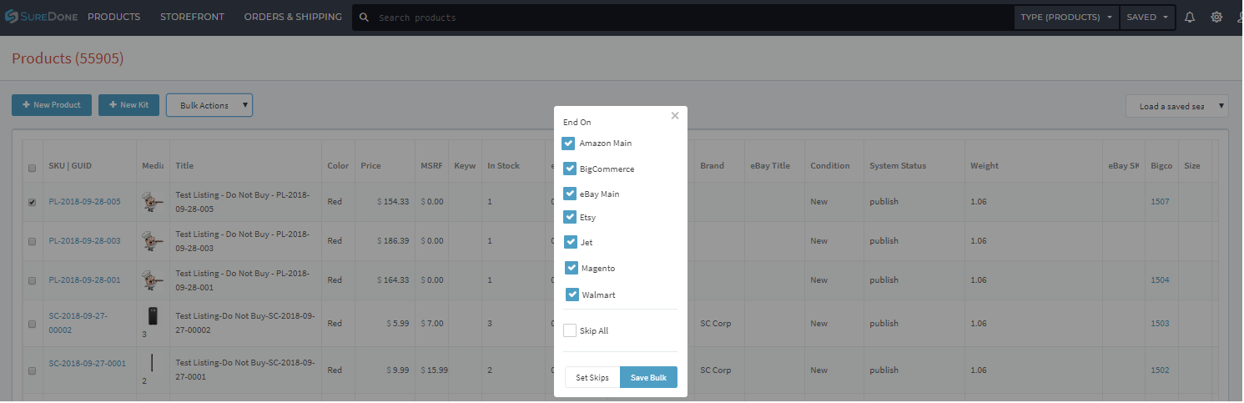The width and height of the screenshot is (1244, 403).
Task: Open the notifications bell icon
Action: tap(1190, 17)
